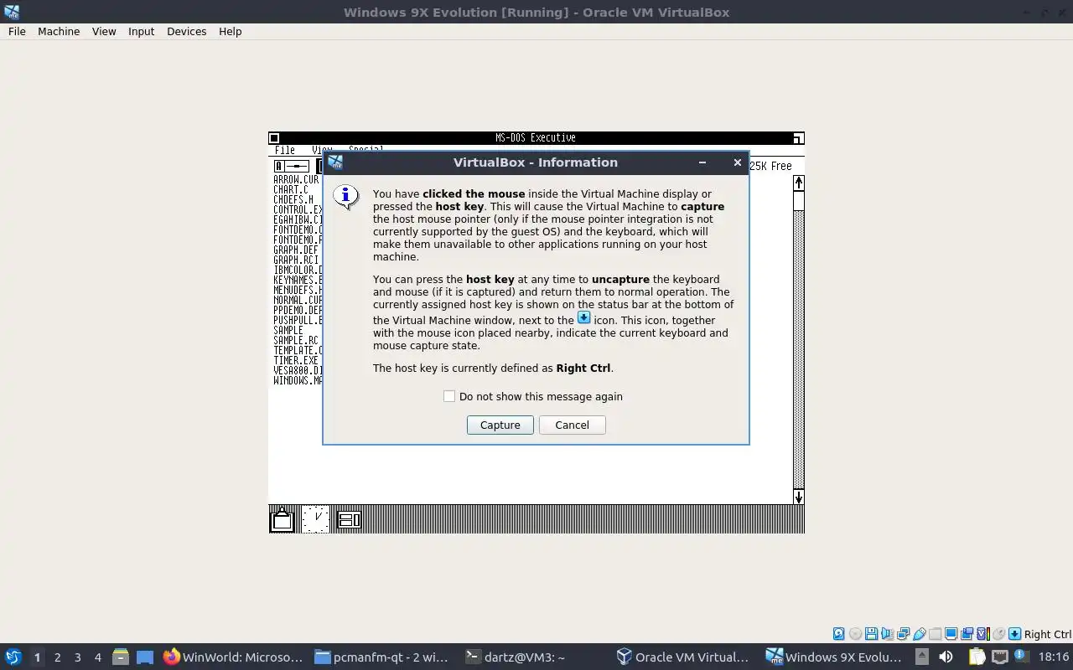
Task: Minimize the VirtualBox Information dialog
Action: coord(702,162)
